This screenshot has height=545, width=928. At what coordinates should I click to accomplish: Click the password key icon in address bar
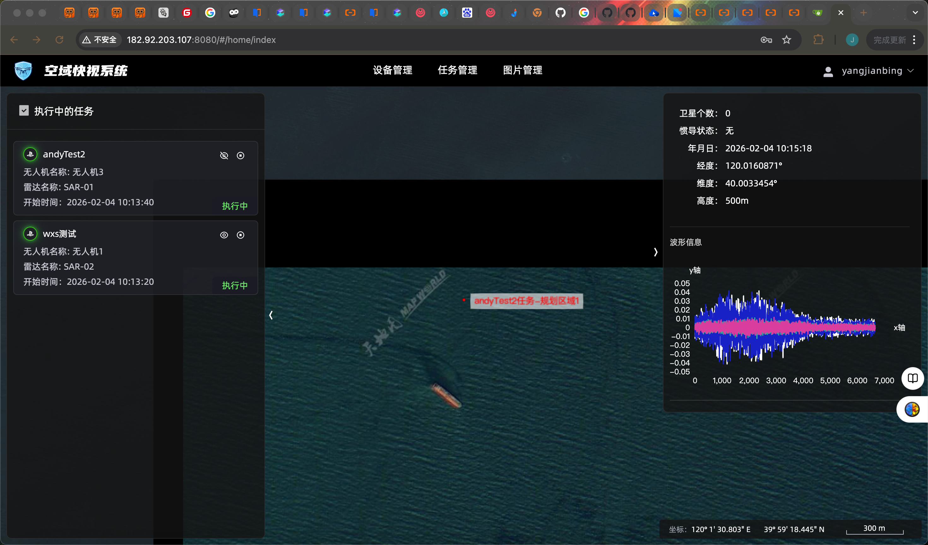click(766, 40)
